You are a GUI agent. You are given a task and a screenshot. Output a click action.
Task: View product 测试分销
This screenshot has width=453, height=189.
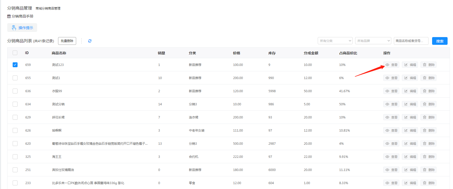(391, 104)
